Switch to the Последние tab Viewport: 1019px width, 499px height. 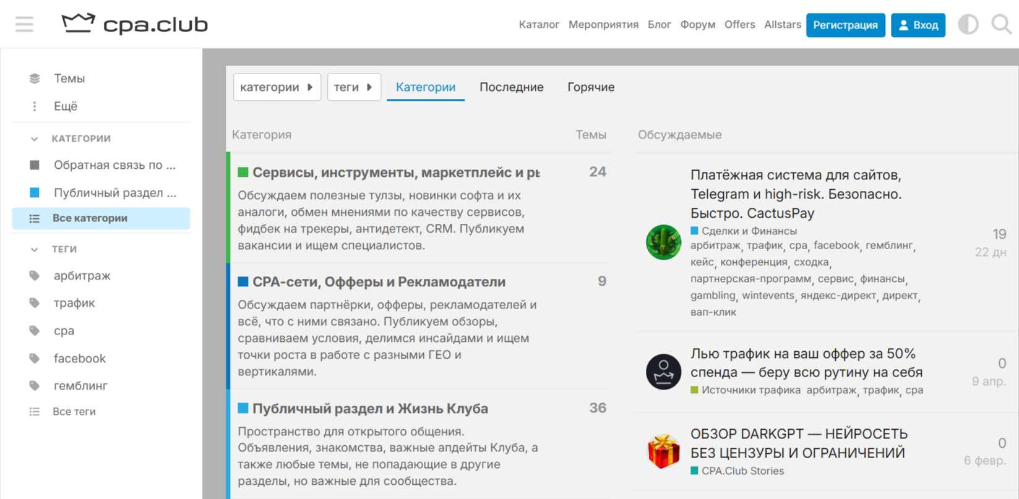point(511,87)
